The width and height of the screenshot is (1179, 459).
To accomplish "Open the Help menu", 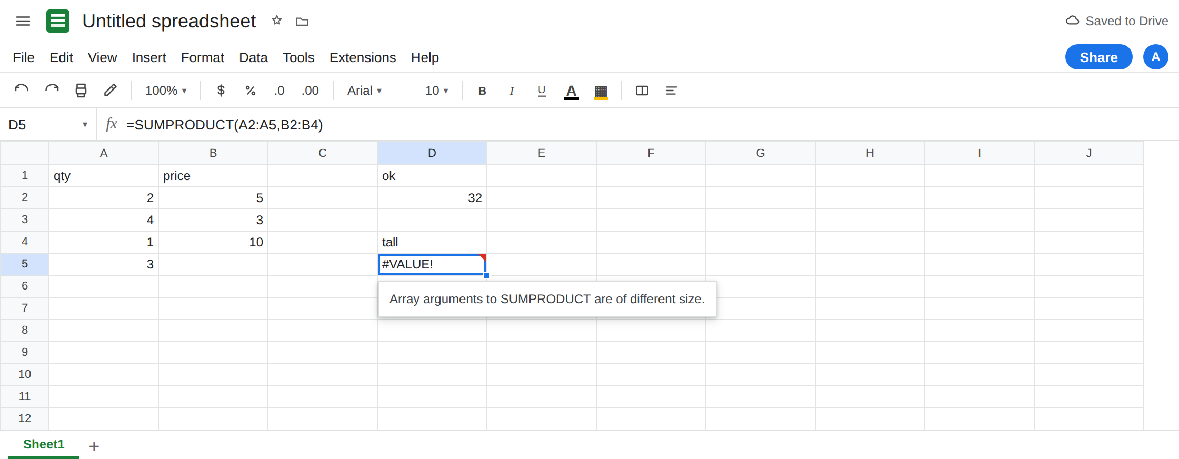I will (x=425, y=57).
